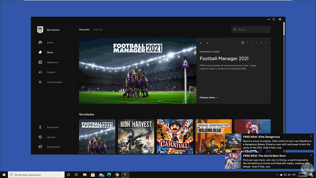Click the Football Manager 2021 title text
This screenshot has height=178, width=316.
[x=224, y=58]
